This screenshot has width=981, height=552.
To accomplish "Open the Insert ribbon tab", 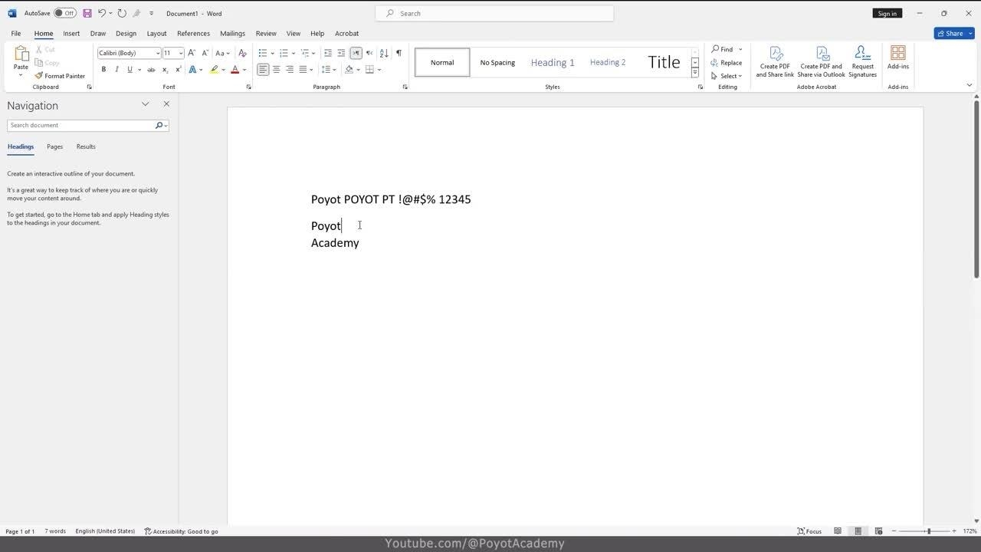I will point(71,34).
